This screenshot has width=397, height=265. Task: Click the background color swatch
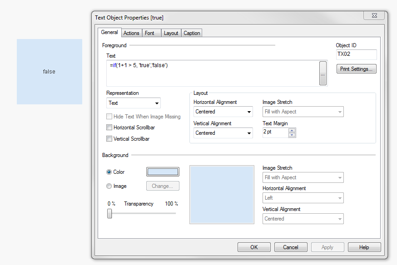163,172
